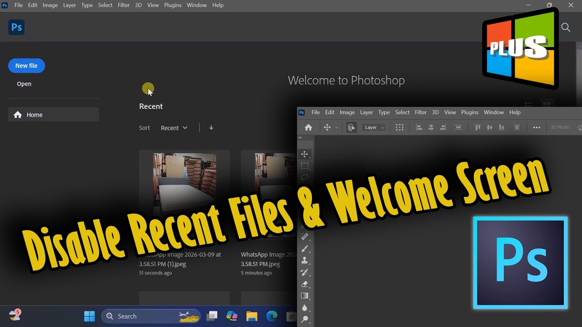
Task: Align bottom edges of layers
Action: pyautogui.click(x=501, y=128)
